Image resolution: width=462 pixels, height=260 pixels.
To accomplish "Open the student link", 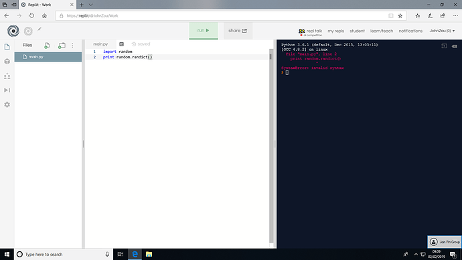I will 357,31.
